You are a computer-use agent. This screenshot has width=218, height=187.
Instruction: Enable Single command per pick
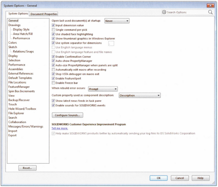pyautogui.click(x=53, y=30)
